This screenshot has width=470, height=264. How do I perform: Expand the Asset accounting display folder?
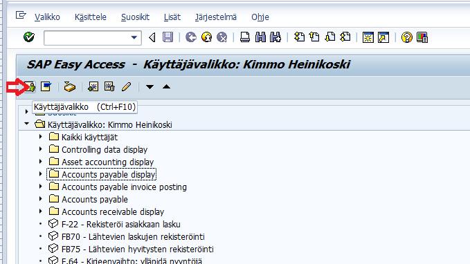point(40,162)
